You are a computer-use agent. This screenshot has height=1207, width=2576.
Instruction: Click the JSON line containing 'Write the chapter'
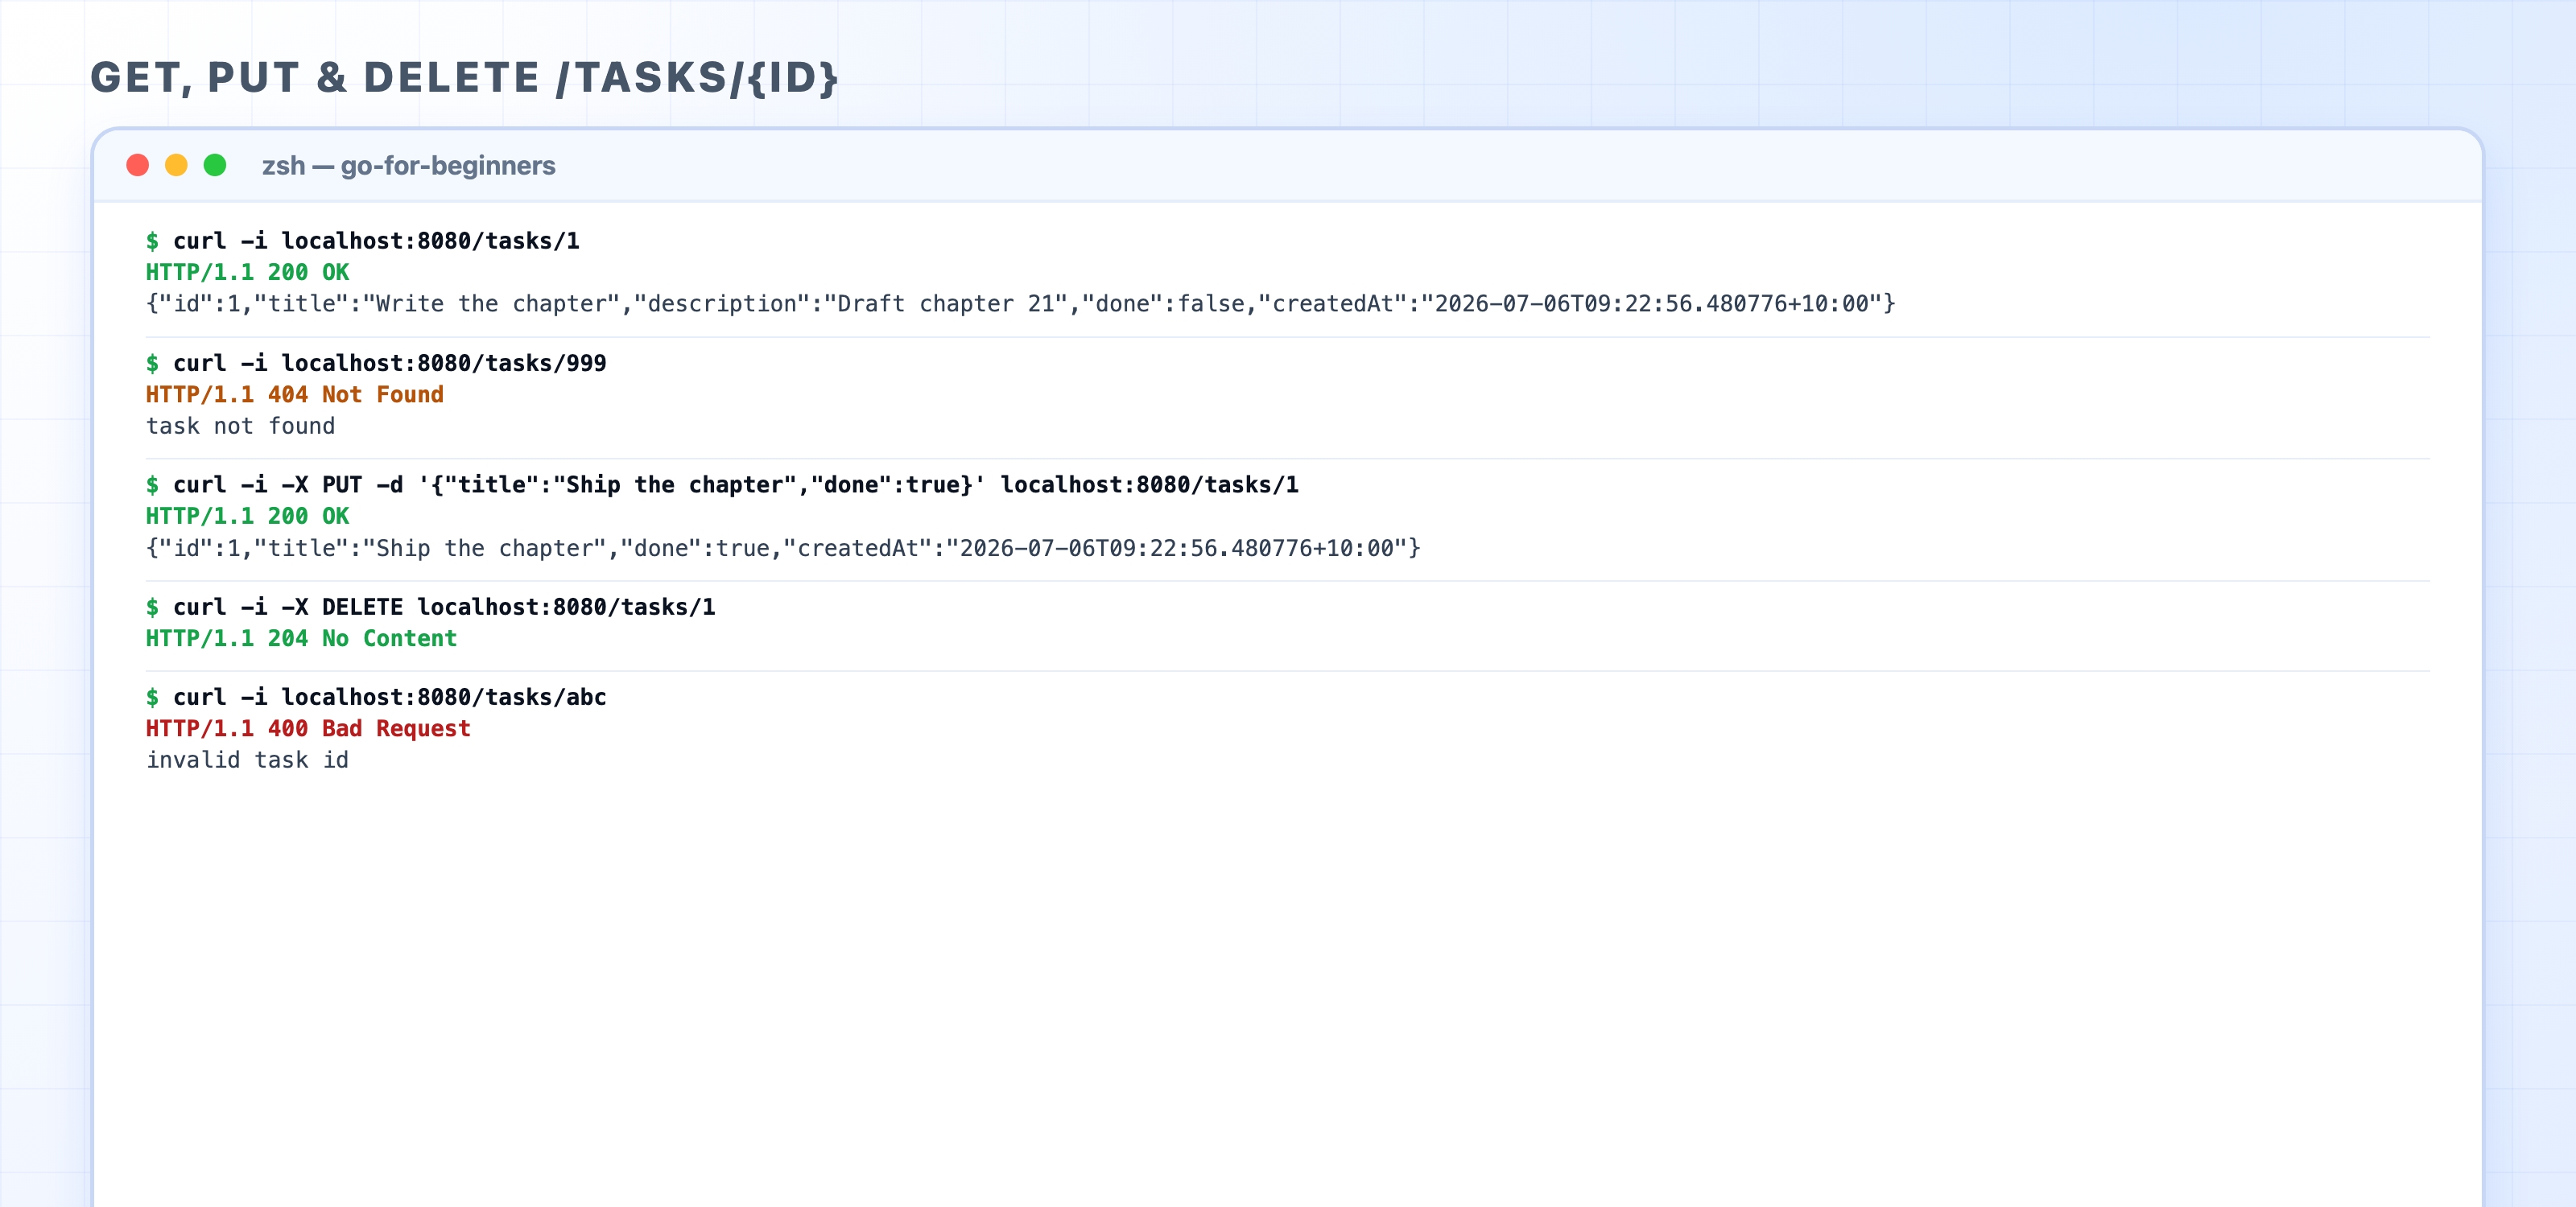[1020, 303]
